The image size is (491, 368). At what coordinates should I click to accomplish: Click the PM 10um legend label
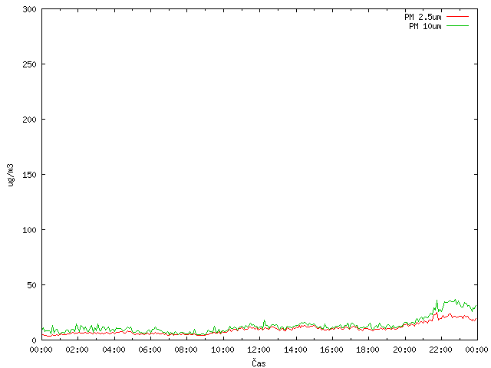(x=425, y=26)
